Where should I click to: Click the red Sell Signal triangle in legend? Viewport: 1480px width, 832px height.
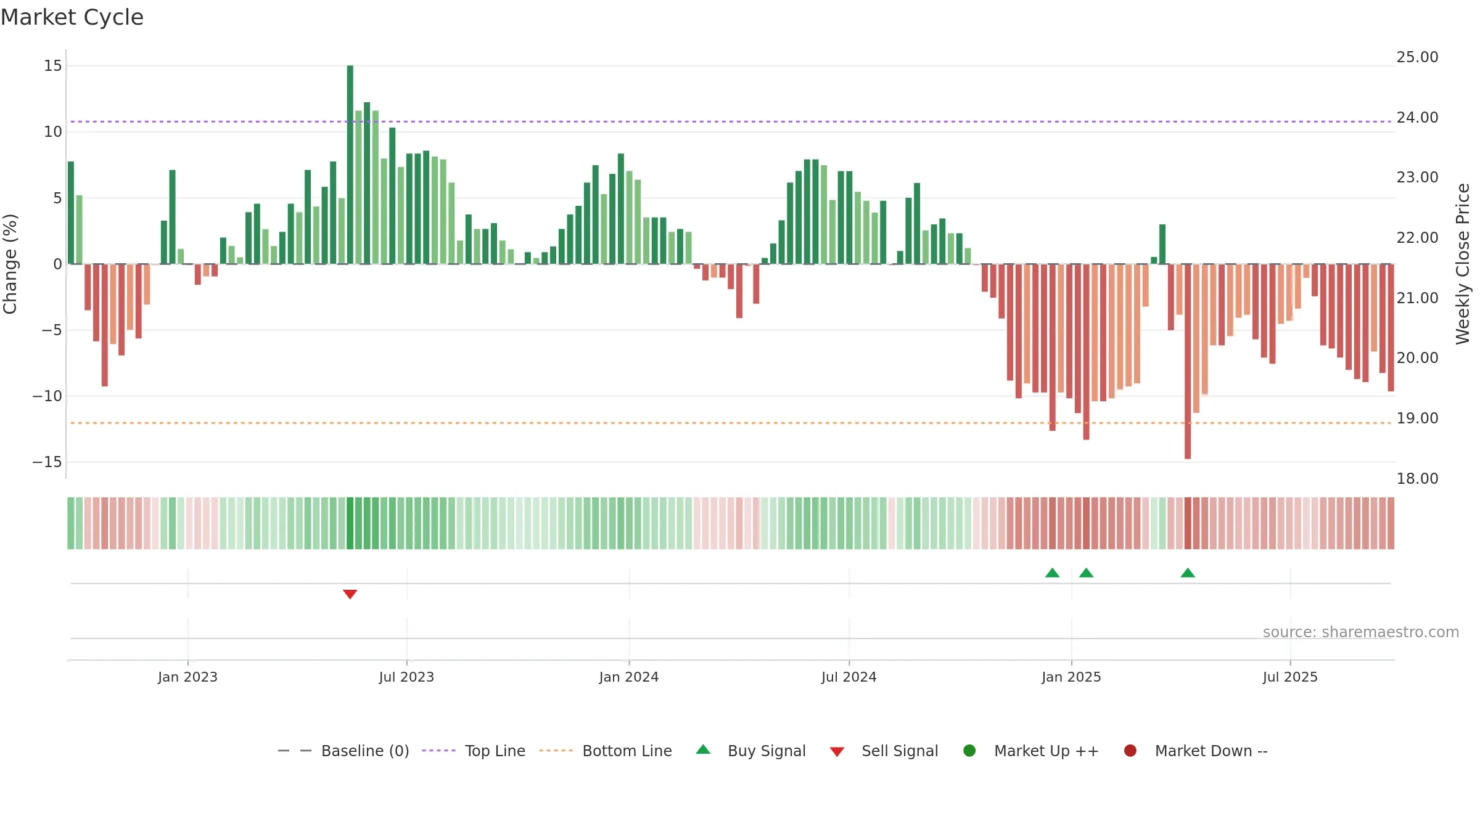click(x=837, y=752)
